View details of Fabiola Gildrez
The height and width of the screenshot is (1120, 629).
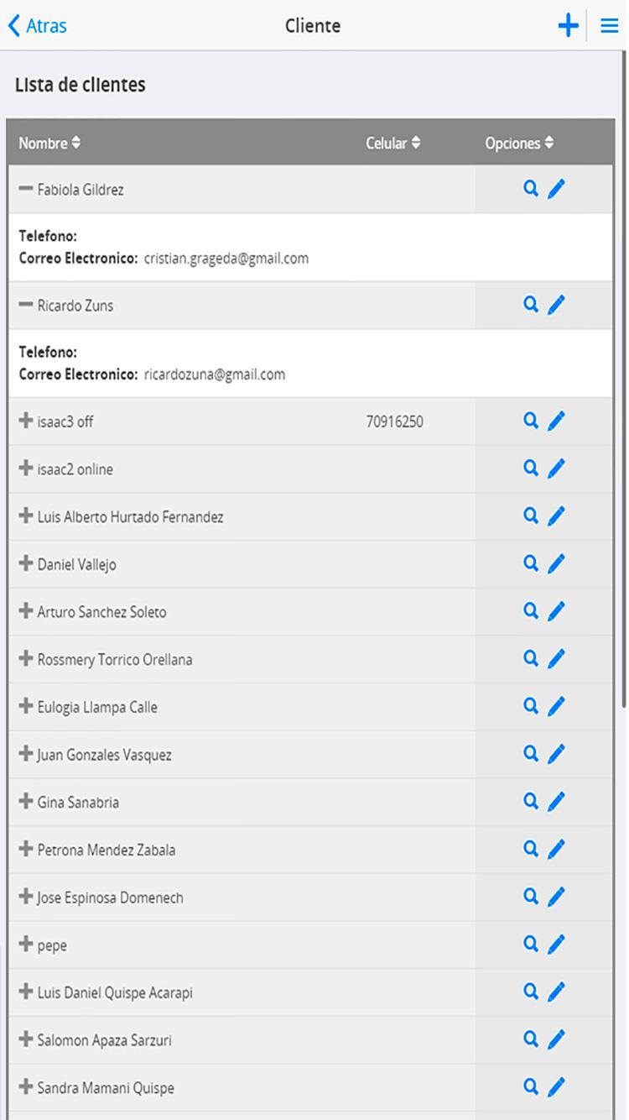click(530, 189)
